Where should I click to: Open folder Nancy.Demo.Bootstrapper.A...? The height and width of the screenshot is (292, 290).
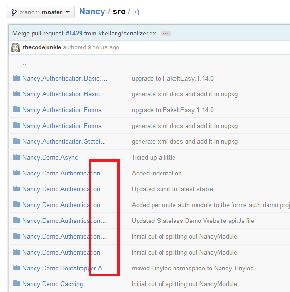click(65, 269)
